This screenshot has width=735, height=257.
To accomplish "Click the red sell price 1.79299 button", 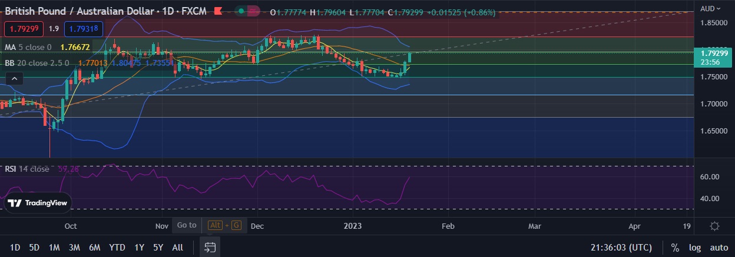I will pos(24,28).
